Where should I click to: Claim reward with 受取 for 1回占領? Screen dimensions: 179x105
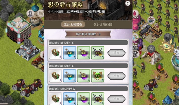click(x=116, y=53)
